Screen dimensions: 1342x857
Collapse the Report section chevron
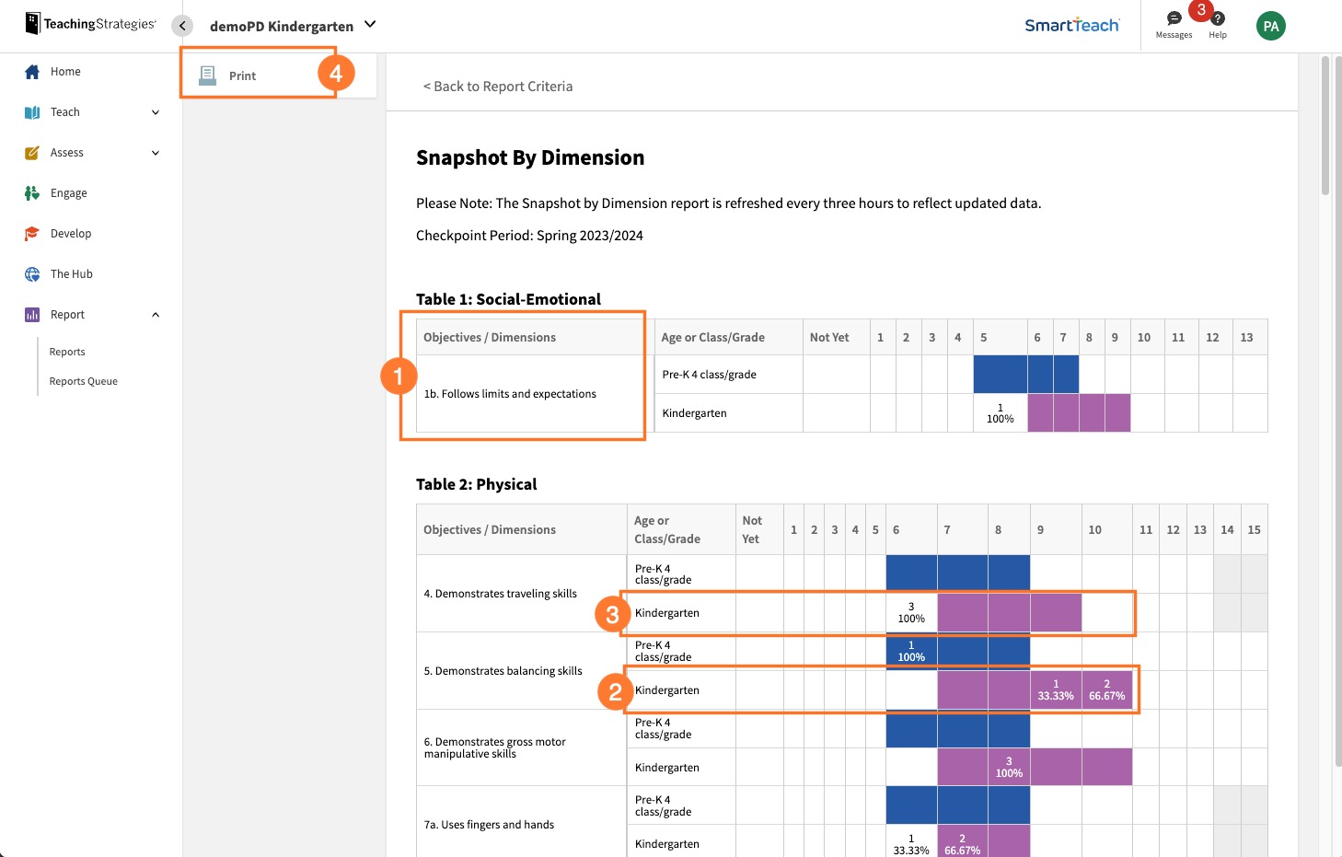tap(155, 314)
